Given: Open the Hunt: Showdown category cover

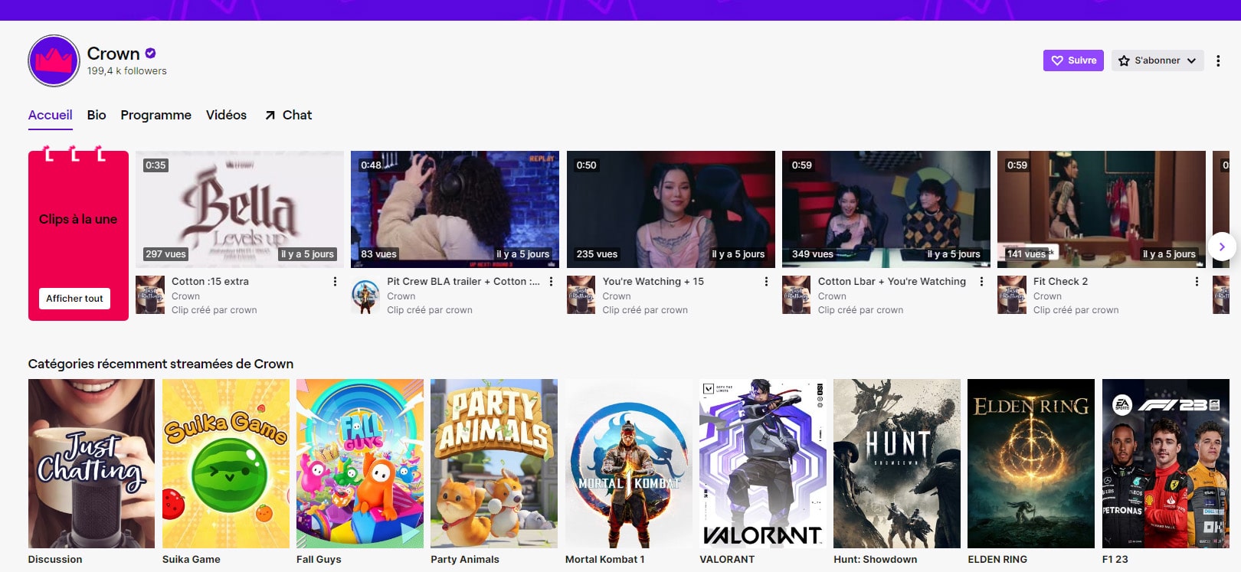Looking at the screenshot, I should tap(897, 463).
